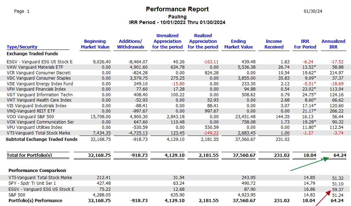Select VHT realized appreciation 52.93
The height and width of the screenshot is (206, 351).
click(x=213, y=100)
